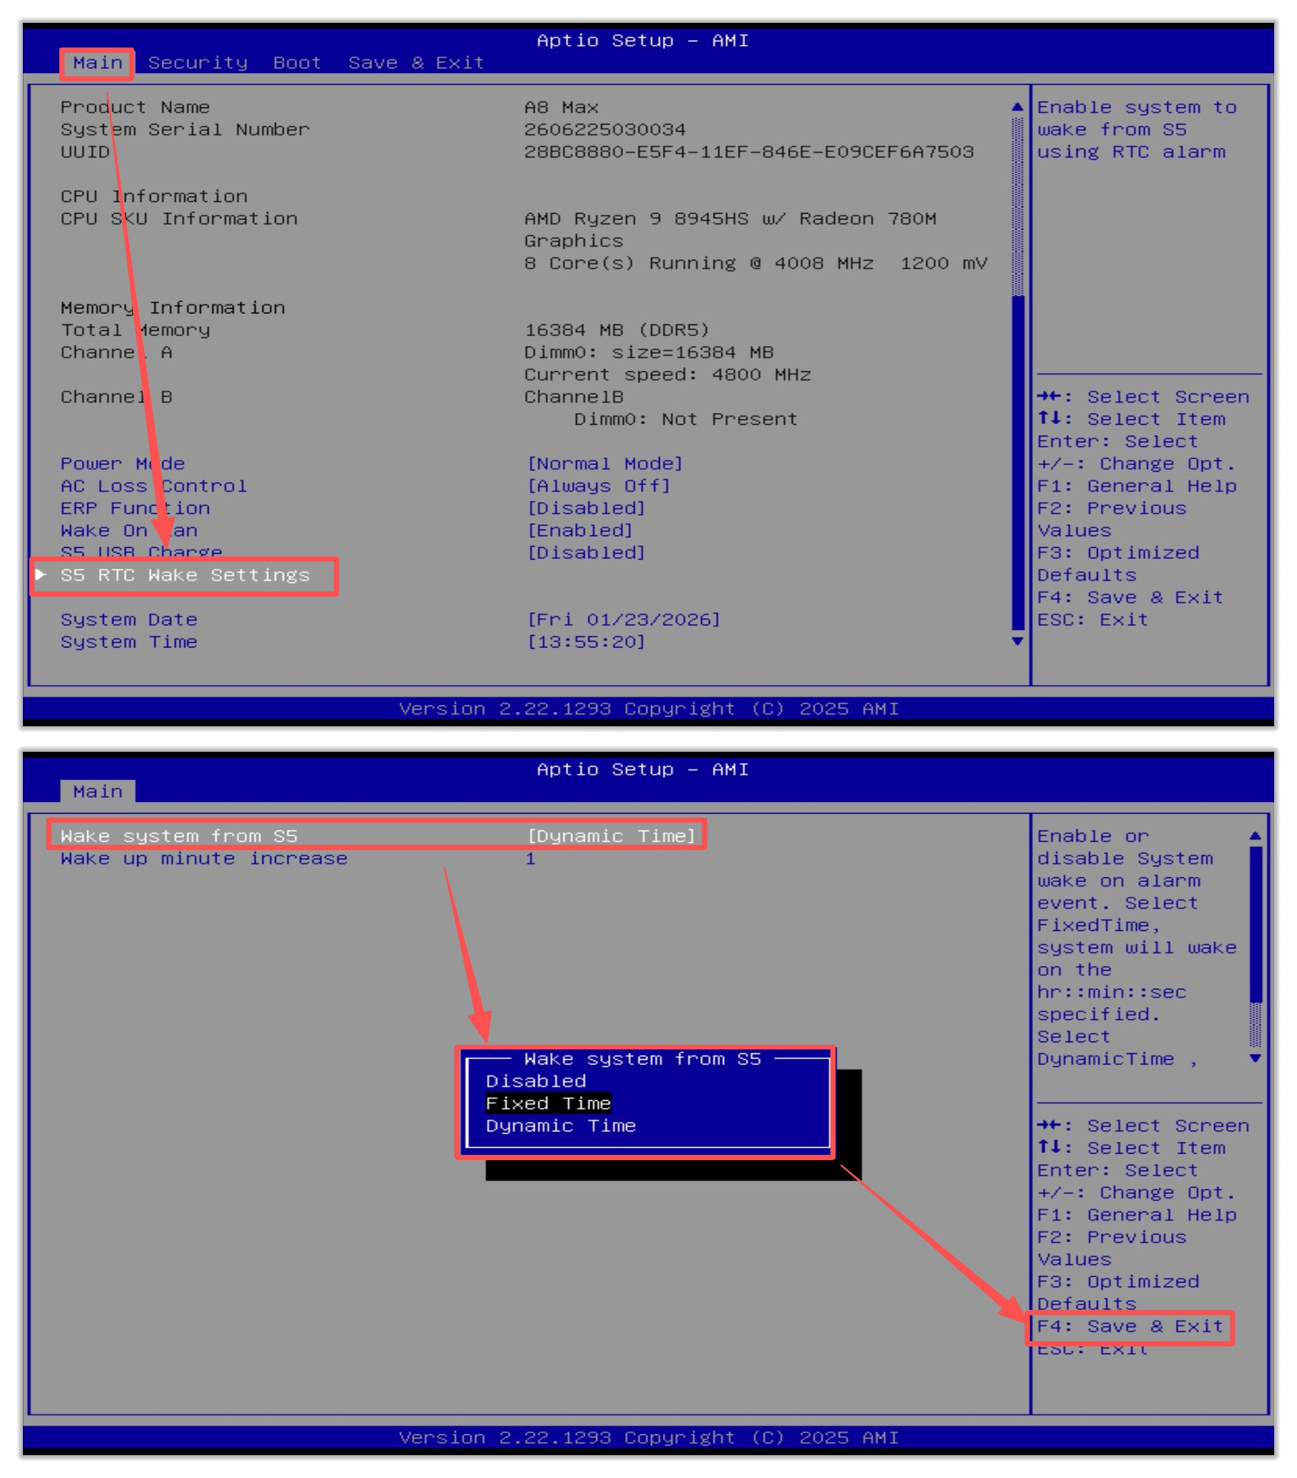Click the S5 RTC Wake Settings arrow
The image size is (1297, 1478).
pyautogui.click(x=41, y=574)
